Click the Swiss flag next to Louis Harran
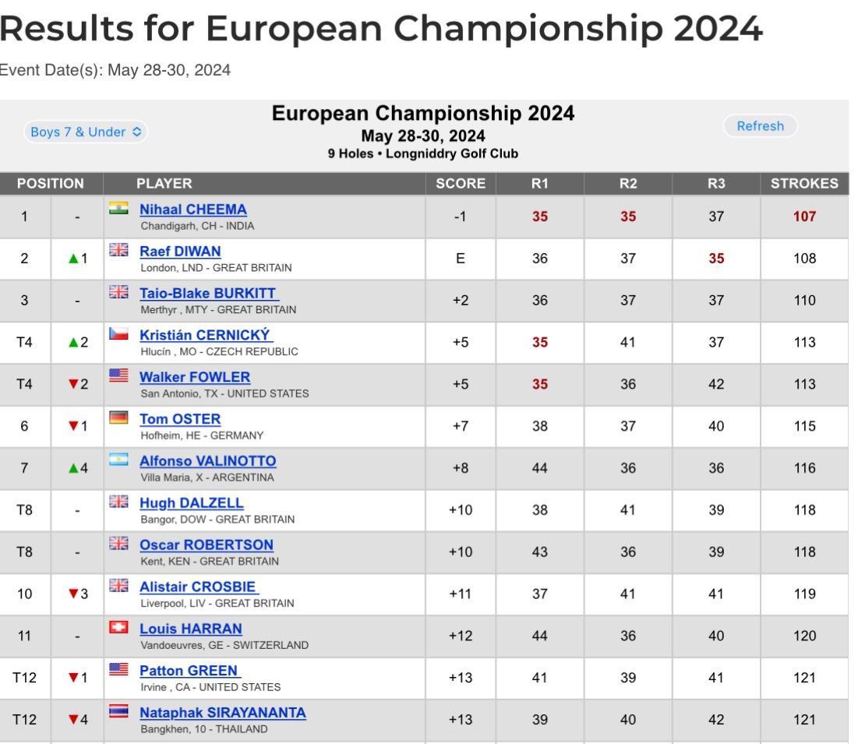The image size is (865, 744). (x=118, y=627)
